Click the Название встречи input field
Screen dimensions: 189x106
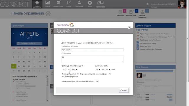(x=92, y=50)
